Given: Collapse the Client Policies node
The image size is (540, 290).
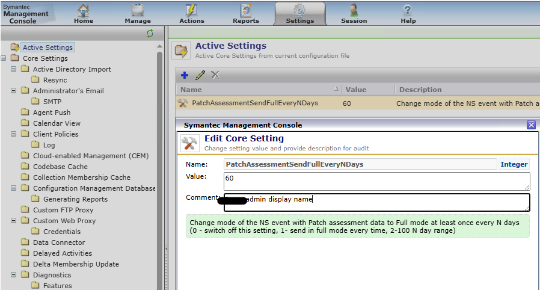Looking at the screenshot, I should pos(13,134).
